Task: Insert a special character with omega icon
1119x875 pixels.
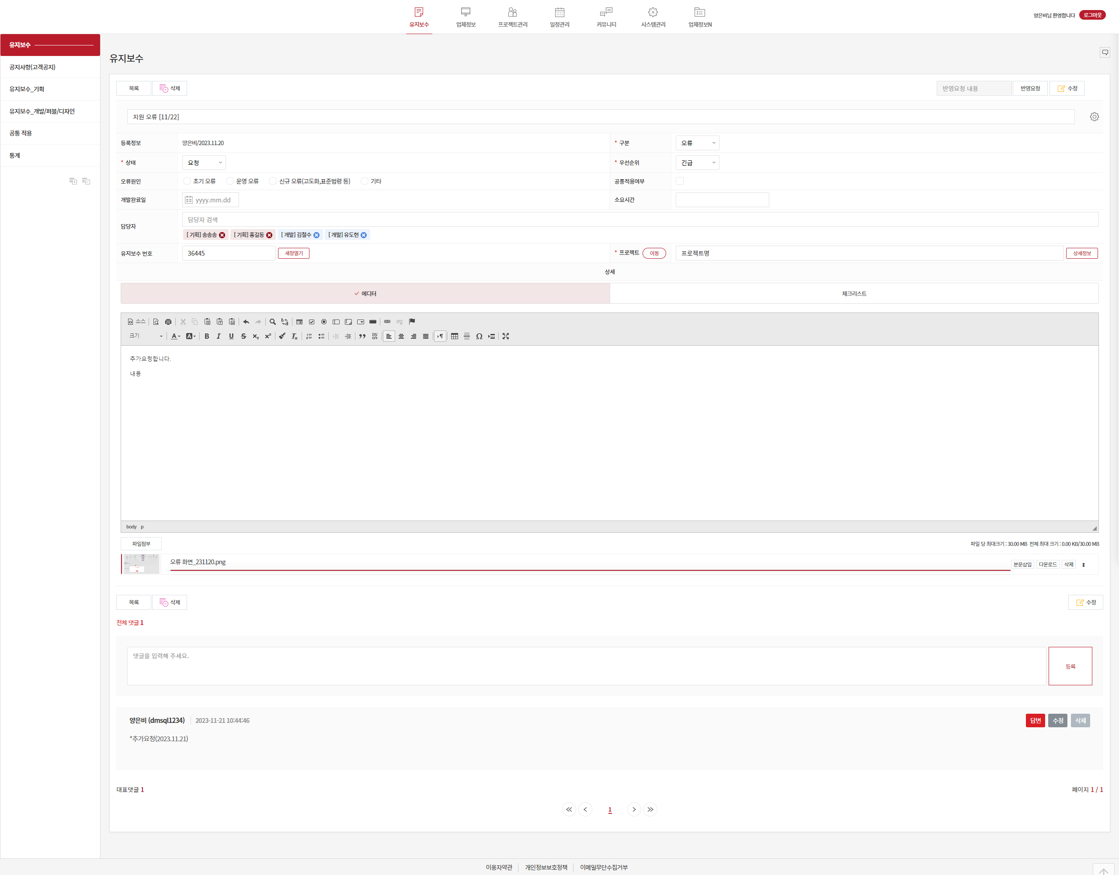Action: [479, 336]
